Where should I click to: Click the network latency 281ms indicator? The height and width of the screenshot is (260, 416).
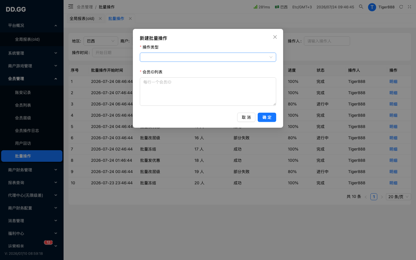pyautogui.click(x=262, y=7)
